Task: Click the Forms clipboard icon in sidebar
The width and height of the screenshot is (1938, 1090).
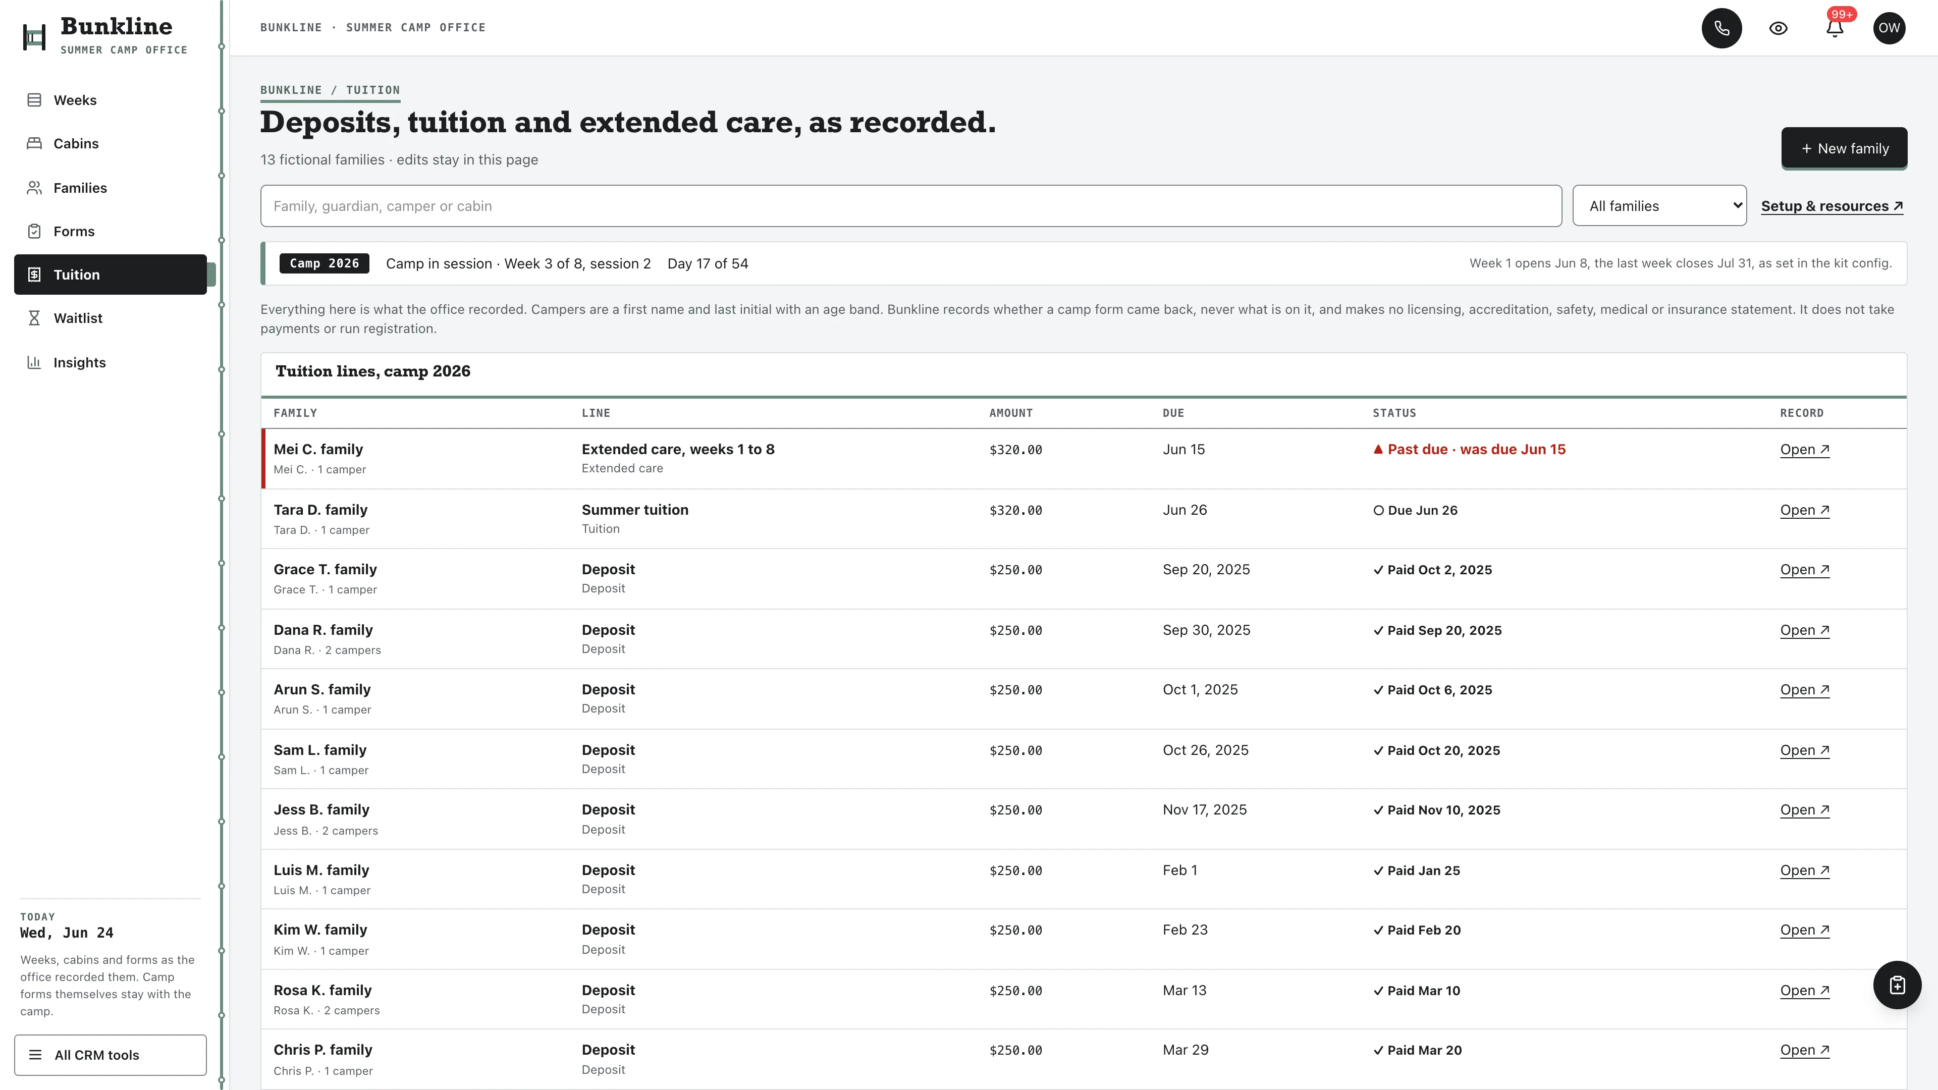Action: (34, 231)
